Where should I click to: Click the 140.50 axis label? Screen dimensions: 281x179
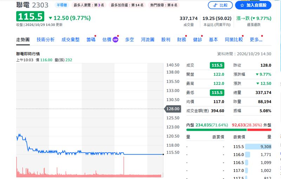point(173,65)
